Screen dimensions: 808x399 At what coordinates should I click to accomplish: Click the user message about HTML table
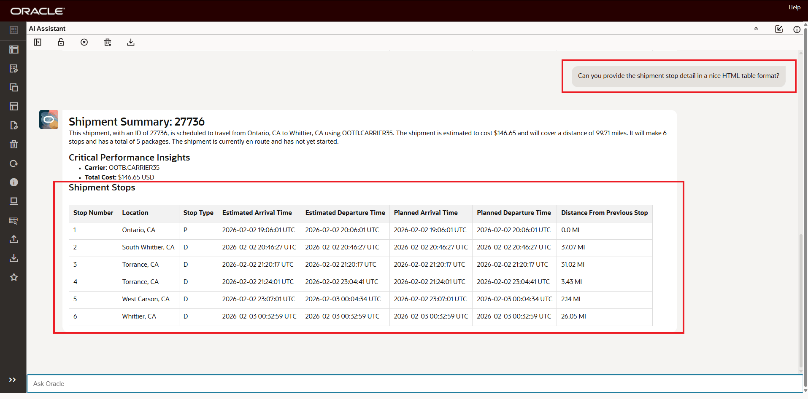tap(678, 76)
